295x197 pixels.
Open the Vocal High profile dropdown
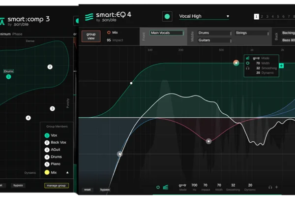coord(204,16)
